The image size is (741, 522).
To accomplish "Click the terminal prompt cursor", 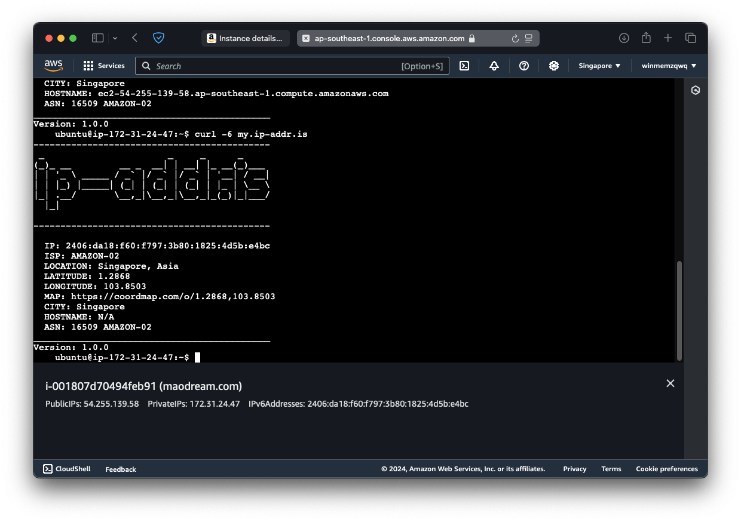I will (197, 357).
